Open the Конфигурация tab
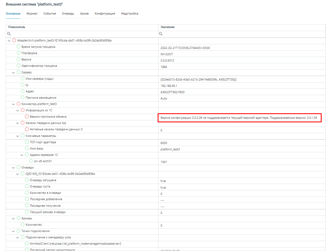This screenshot has height=251, width=326. pos(105,13)
